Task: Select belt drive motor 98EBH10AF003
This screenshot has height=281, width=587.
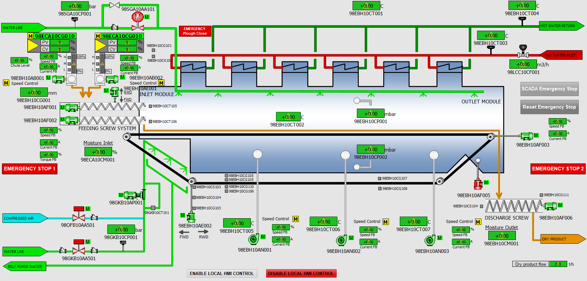Action: point(526,136)
